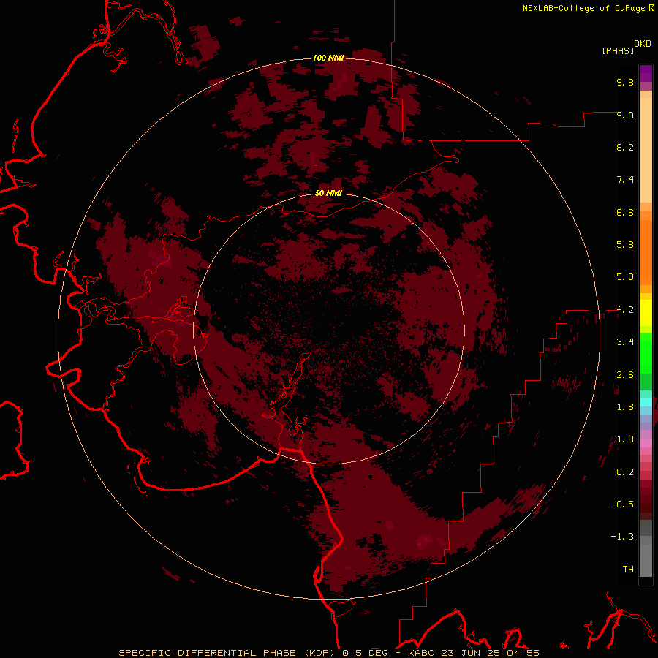658x658 pixels.
Task: Click the 8.2 scale value
Action: [x=625, y=147]
